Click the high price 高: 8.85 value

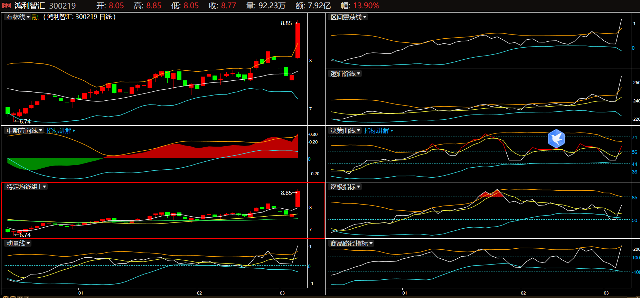[153, 6]
